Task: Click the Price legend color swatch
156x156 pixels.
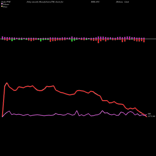Action: click(x=2, y=7)
